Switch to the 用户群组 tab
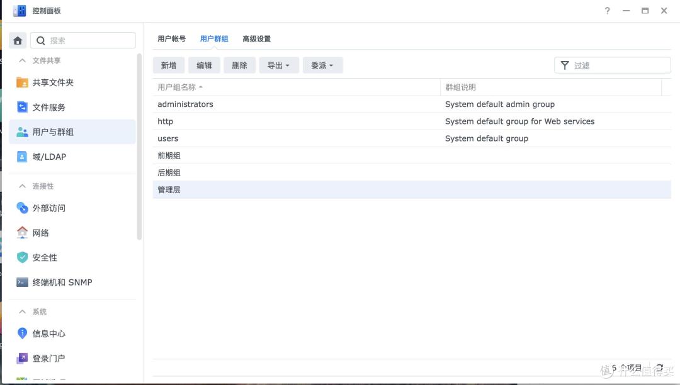Screen dimensions: 680x385 pyautogui.click(x=214, y=38)
